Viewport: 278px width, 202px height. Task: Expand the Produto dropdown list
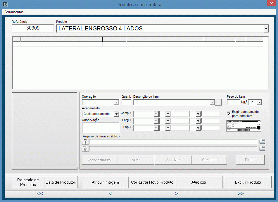[x=266, y=29]
